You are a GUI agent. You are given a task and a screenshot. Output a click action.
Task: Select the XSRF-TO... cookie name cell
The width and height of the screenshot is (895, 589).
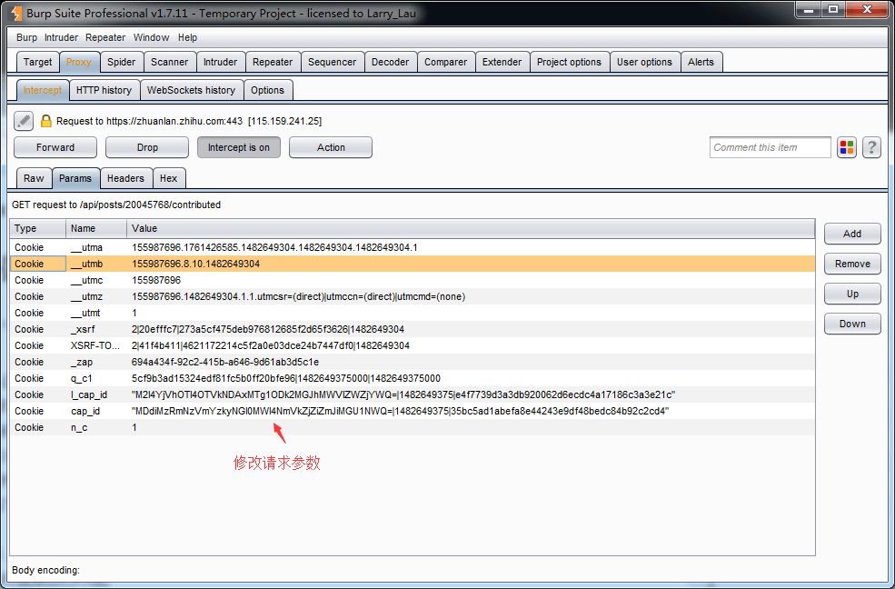96,346
